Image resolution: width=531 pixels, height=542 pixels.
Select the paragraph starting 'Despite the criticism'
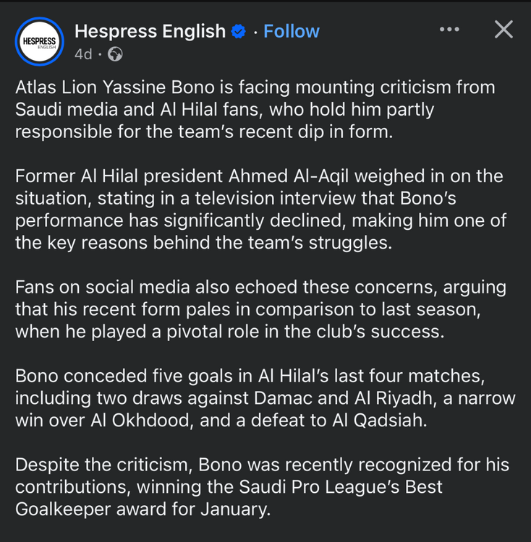[x=262, y=487]
